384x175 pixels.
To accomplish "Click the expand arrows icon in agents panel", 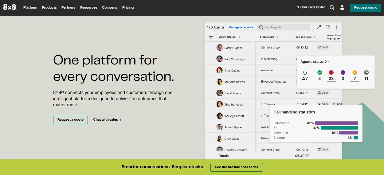I will pos(319,27).
